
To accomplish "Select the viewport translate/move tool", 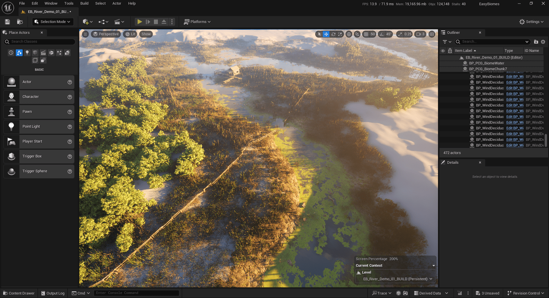I will pos(326,34).
